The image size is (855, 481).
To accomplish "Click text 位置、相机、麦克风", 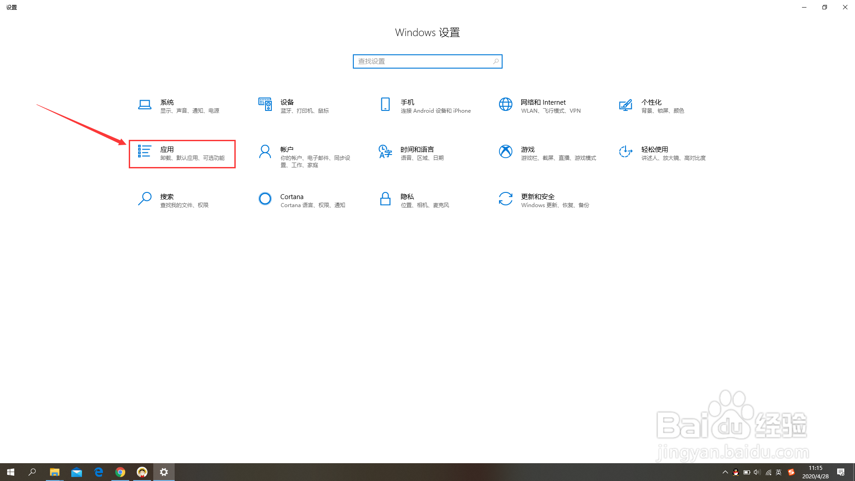I will (x=425, y=205).
